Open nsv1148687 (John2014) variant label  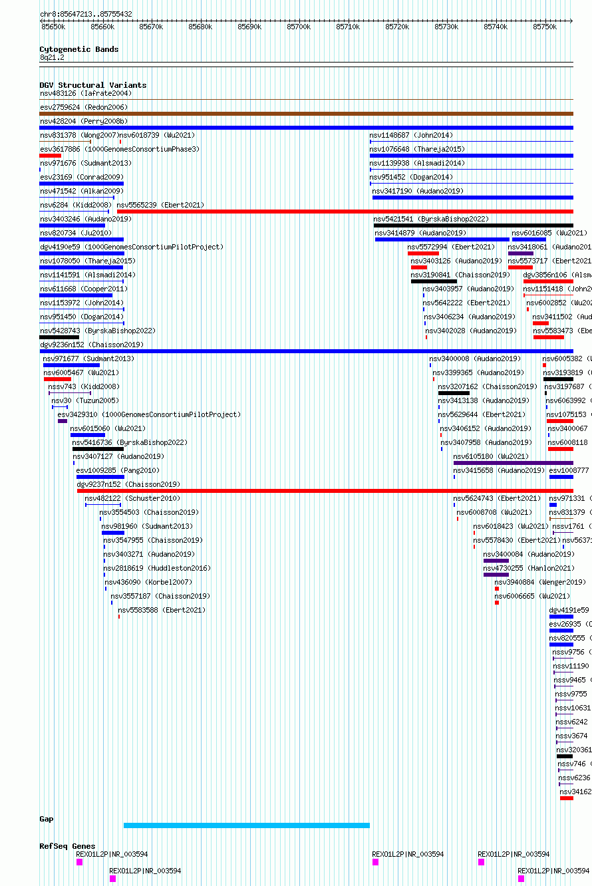point(411,135)
